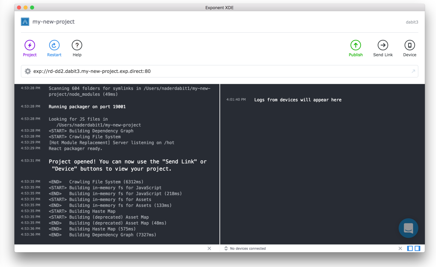Click the yellow minimize window button
The width and height of the screenshot is (436, 267).
click(26, 7)
